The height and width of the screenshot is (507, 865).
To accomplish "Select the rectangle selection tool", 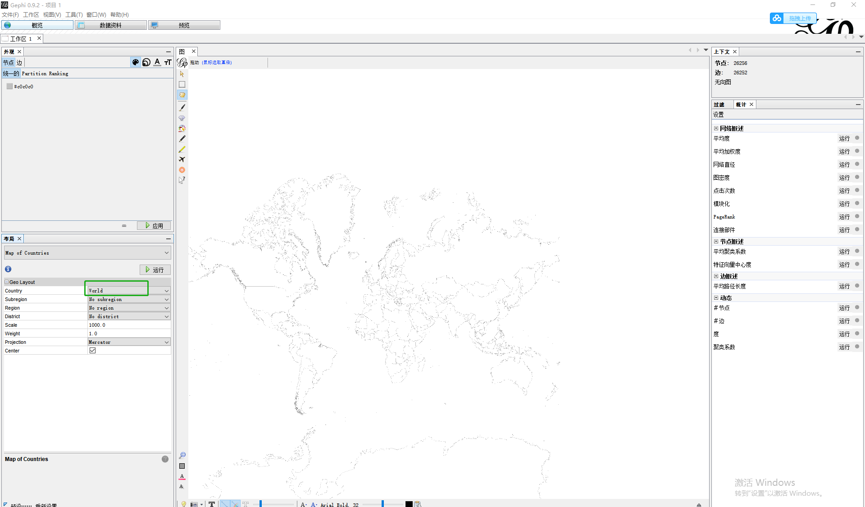I will 182,84.
